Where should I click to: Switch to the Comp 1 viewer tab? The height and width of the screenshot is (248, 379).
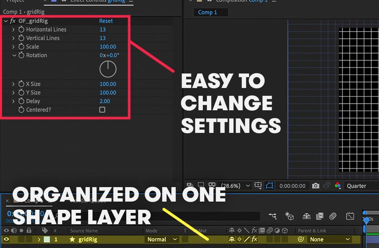click(x=208, y=12)
